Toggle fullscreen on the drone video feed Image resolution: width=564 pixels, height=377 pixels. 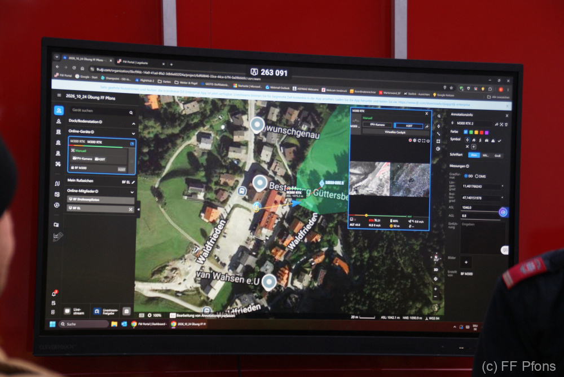coord(424,140)
